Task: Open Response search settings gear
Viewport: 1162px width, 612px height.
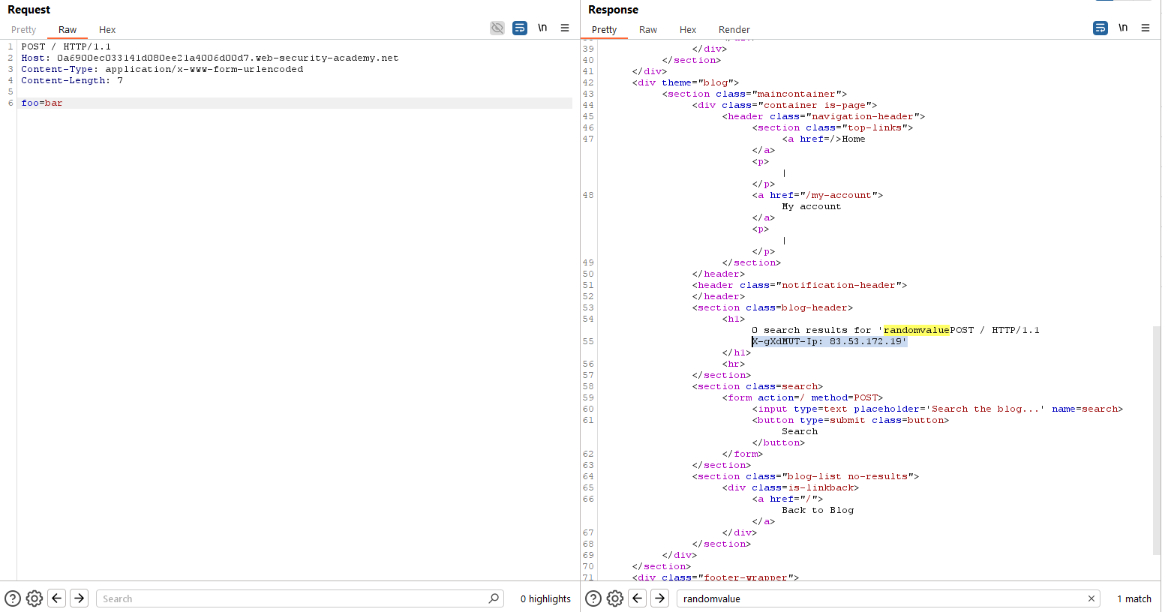Action: point(615,598)
